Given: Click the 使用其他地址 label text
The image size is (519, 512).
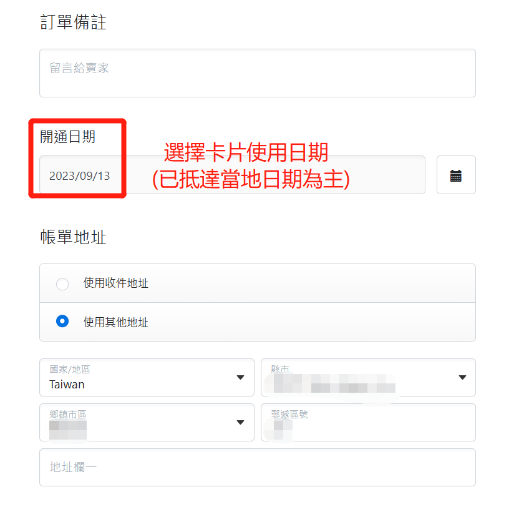Looking at the screenshot, I should point(116,322).
